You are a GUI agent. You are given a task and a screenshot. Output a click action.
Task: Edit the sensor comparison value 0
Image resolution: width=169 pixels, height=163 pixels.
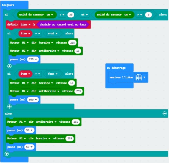pos(149,15)
